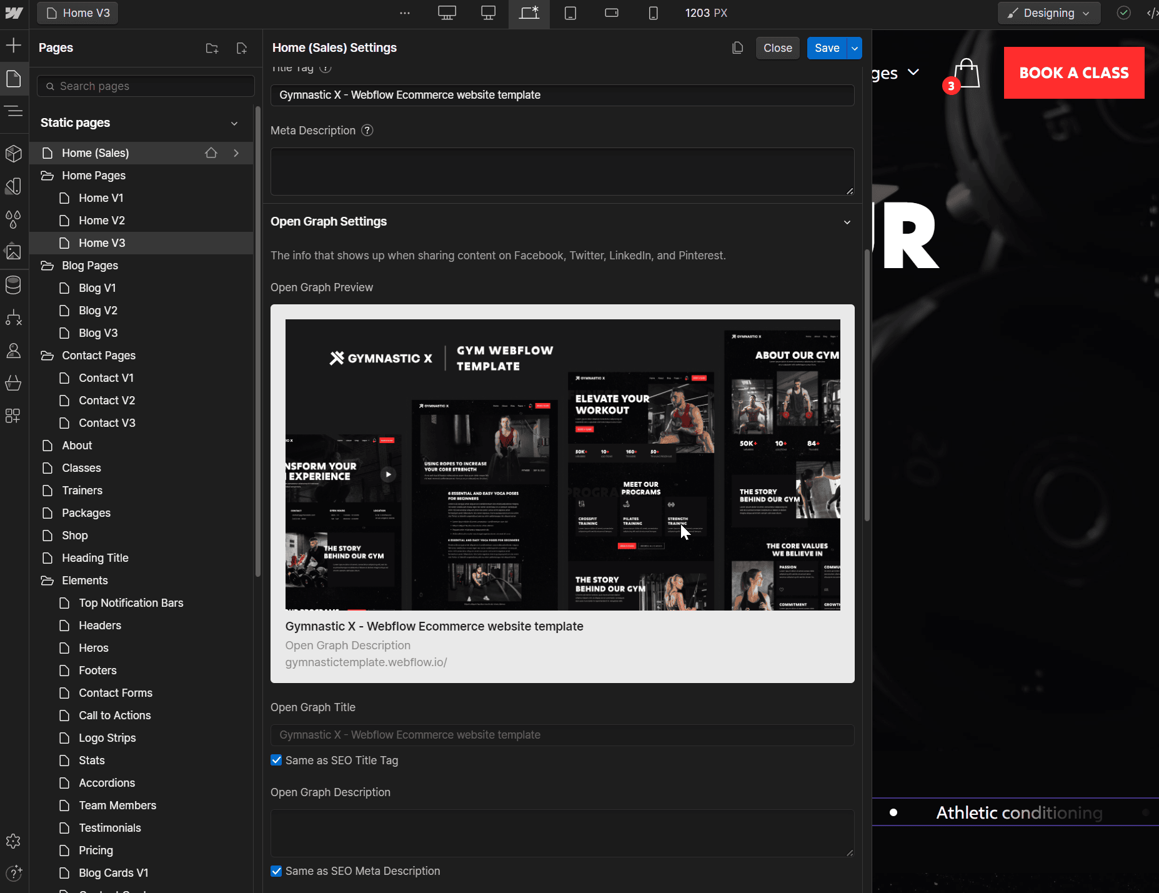1159x893 pixels.
Task: Open the code export icon
Action: click(x=1152, y=13)
